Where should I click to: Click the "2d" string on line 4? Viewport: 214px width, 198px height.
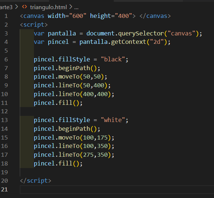coord(157,42)
